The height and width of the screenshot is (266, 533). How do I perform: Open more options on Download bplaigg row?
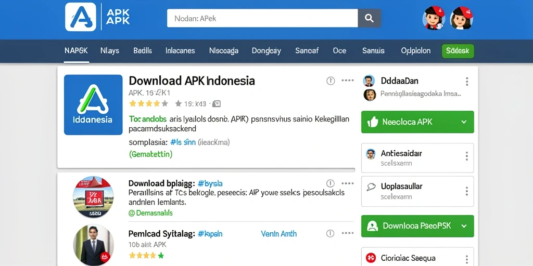tap(347, 183)
